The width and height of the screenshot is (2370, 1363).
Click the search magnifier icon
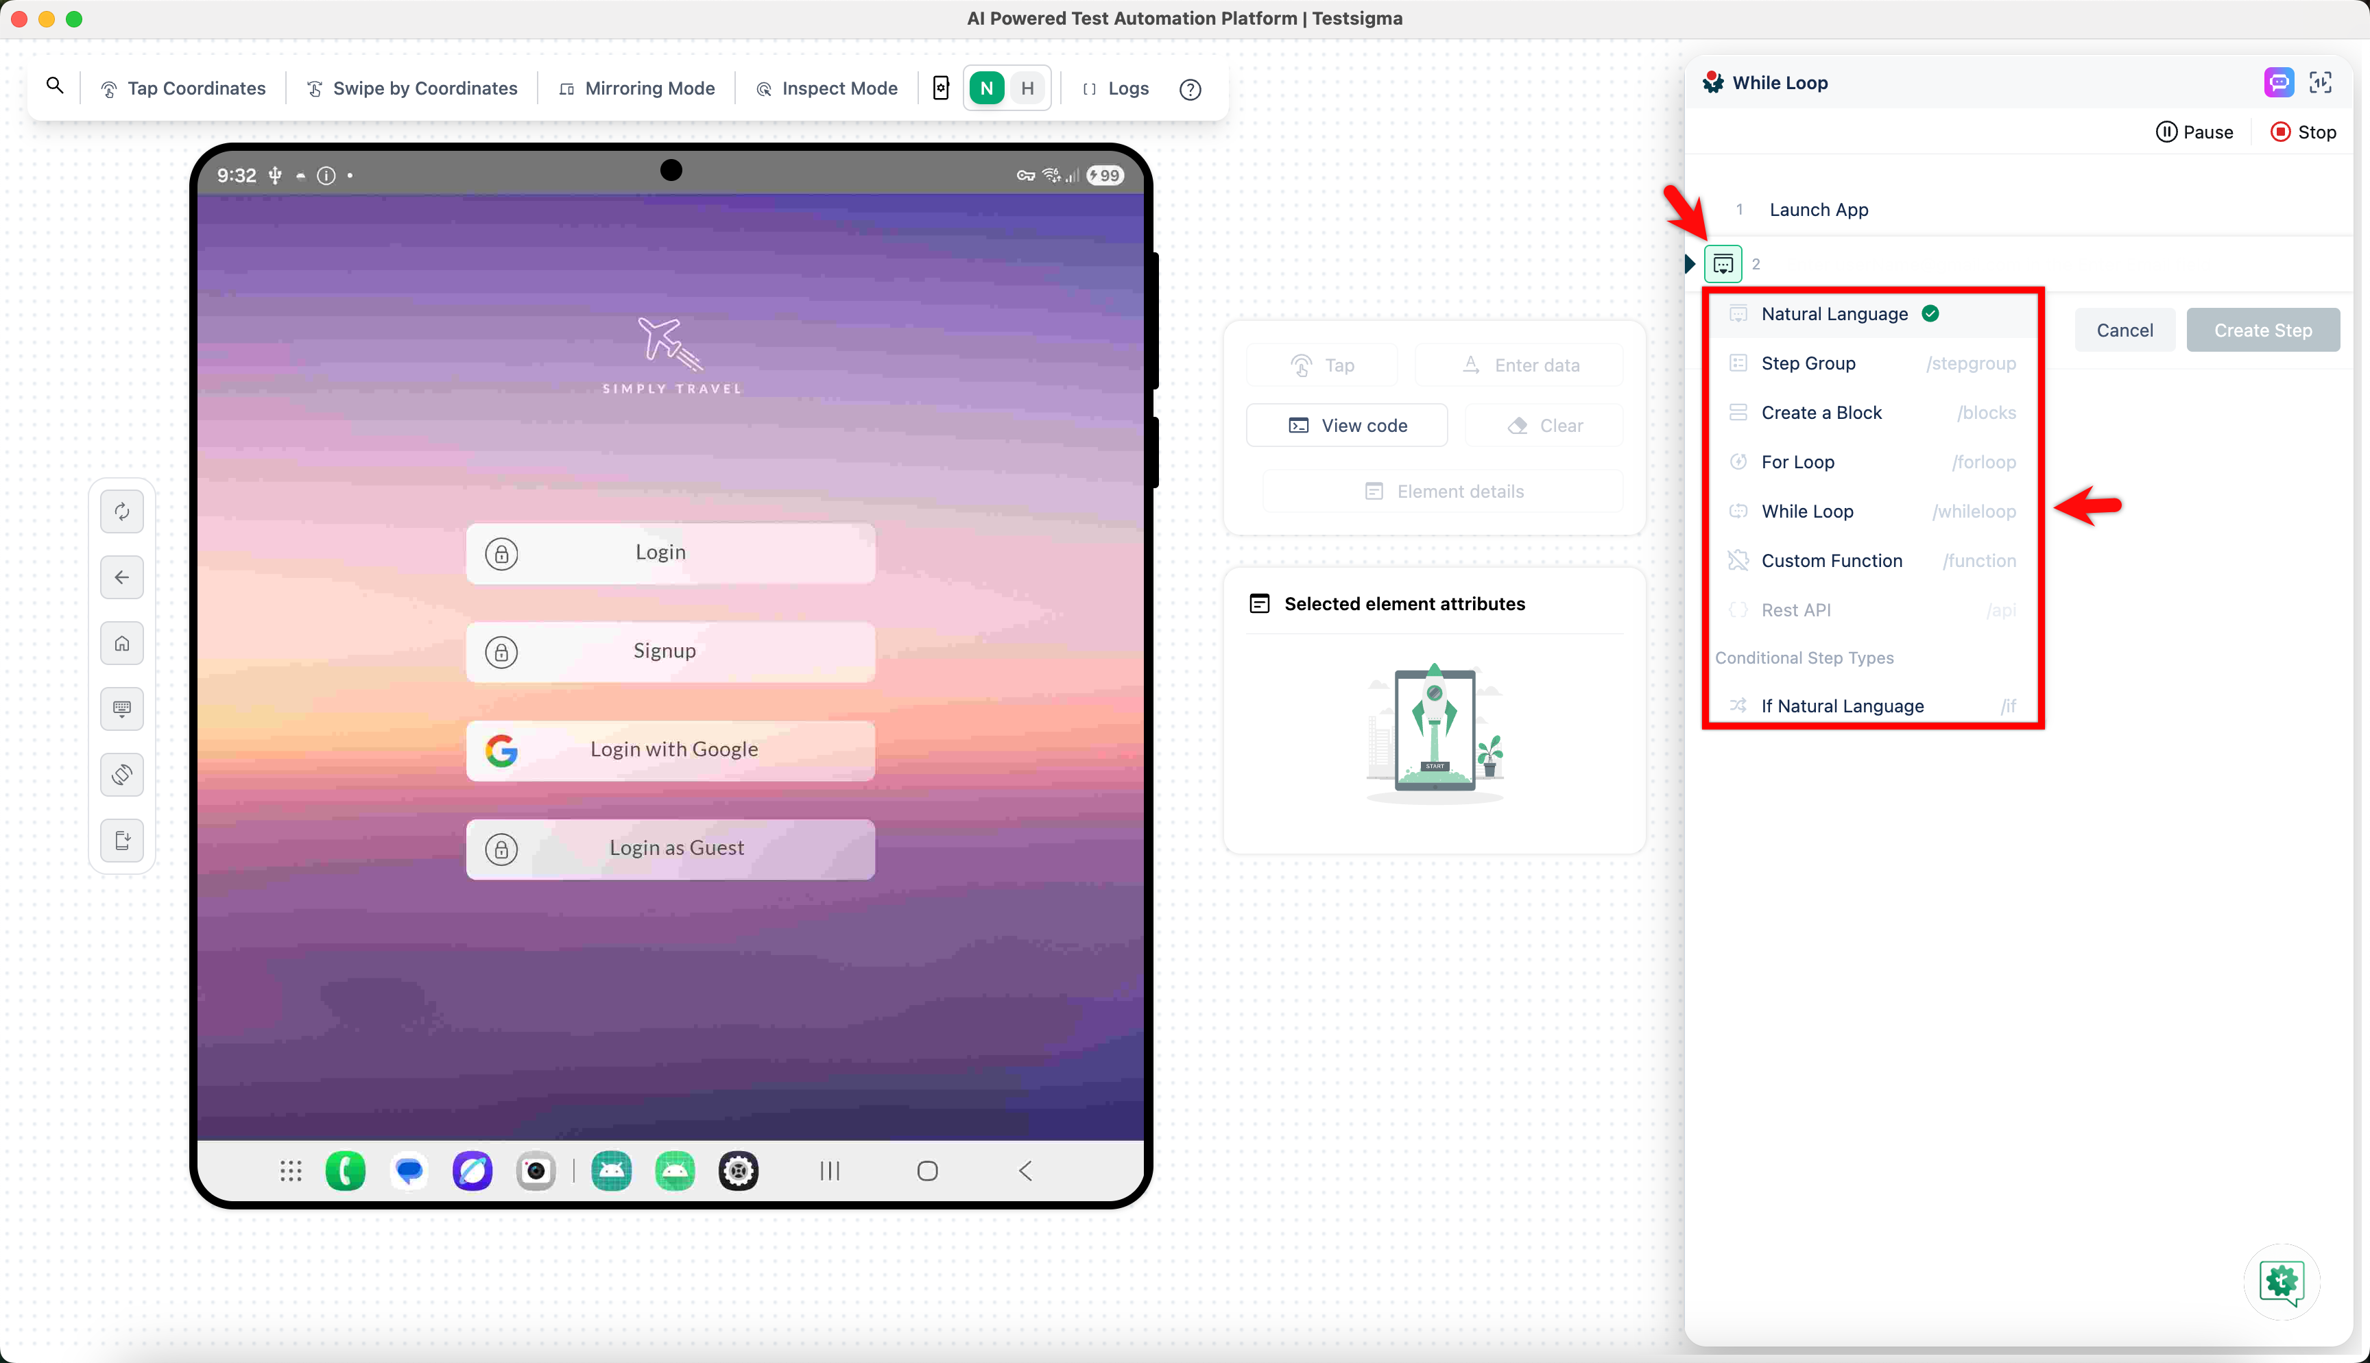click(56, 87)
